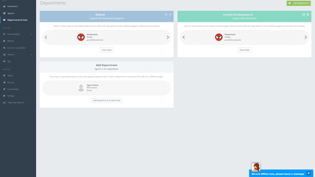The image size is (315, 177).
Task: Edit the Default department
Action: point(166,15)
